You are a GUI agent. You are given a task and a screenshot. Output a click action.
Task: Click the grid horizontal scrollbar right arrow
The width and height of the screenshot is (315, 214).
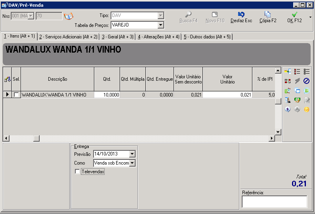tap(272, 138)
